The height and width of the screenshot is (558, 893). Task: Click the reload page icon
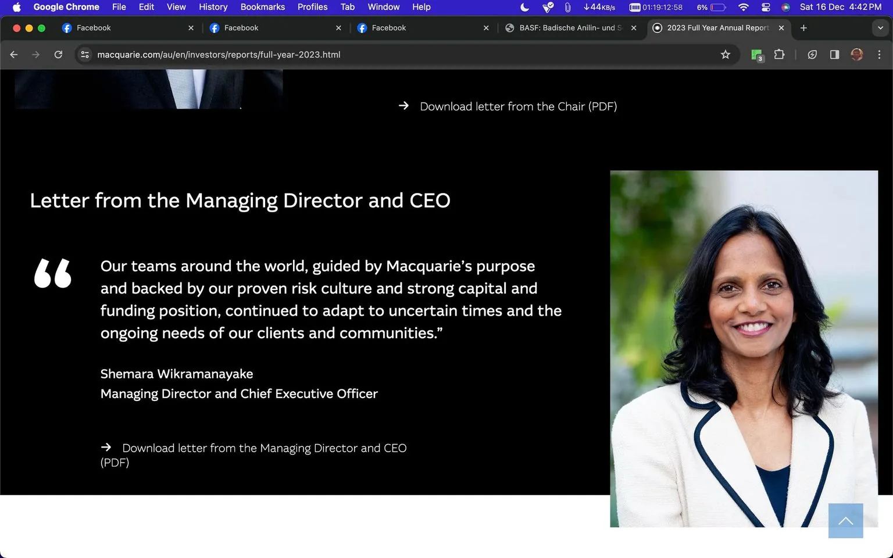click(x=58, y=54)
